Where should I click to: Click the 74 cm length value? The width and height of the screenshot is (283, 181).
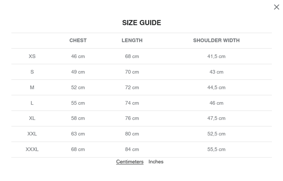coord(132,103)
